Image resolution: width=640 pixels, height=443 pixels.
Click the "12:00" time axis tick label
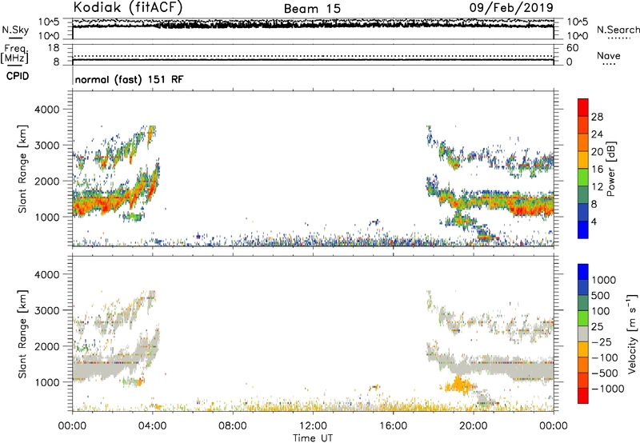click(x=313, y=426)
